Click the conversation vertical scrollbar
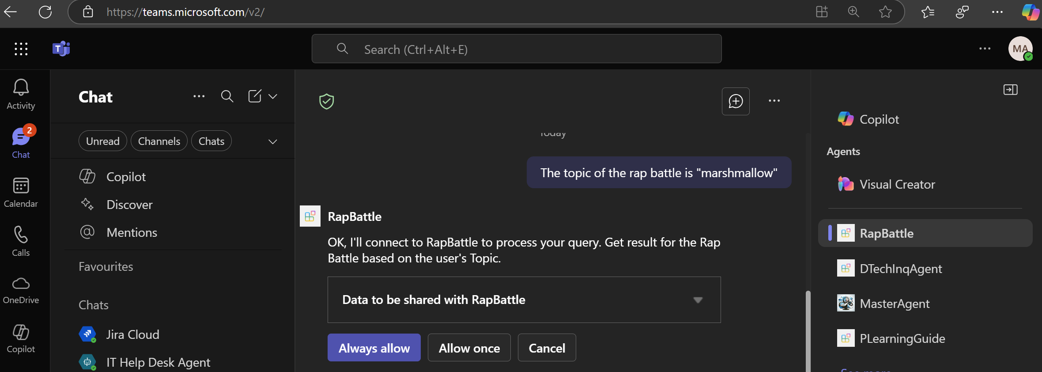 [x=808, y=330]
